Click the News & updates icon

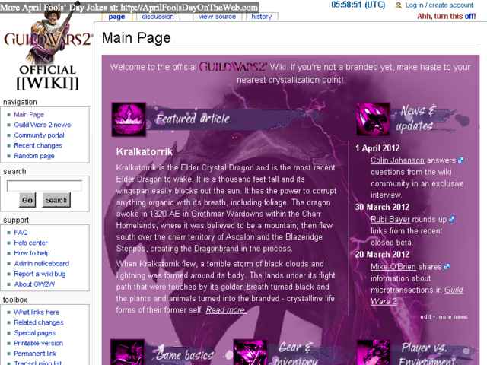pyautogui.click(x=373, y=119)
